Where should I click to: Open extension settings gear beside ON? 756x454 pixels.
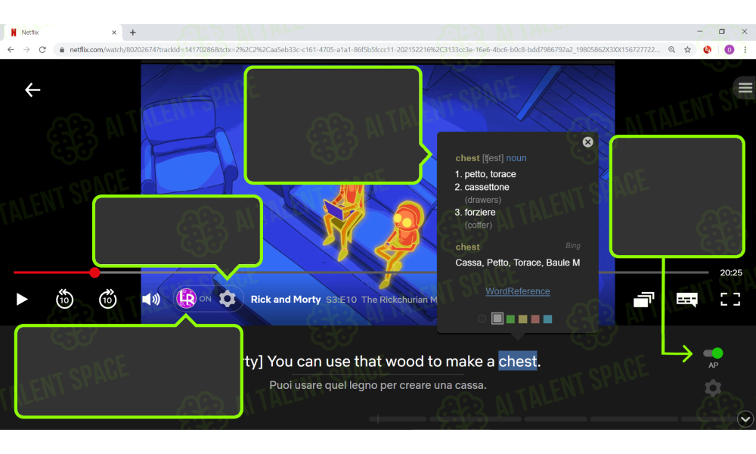[x=227, y=299]
